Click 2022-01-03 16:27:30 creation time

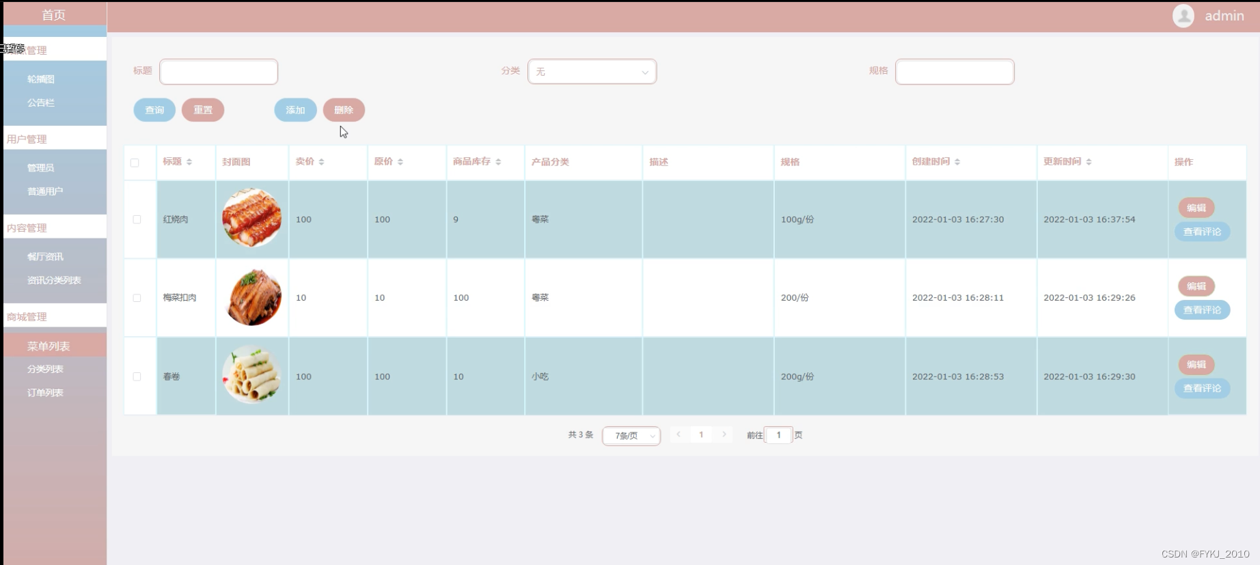(x=958, y=219)
